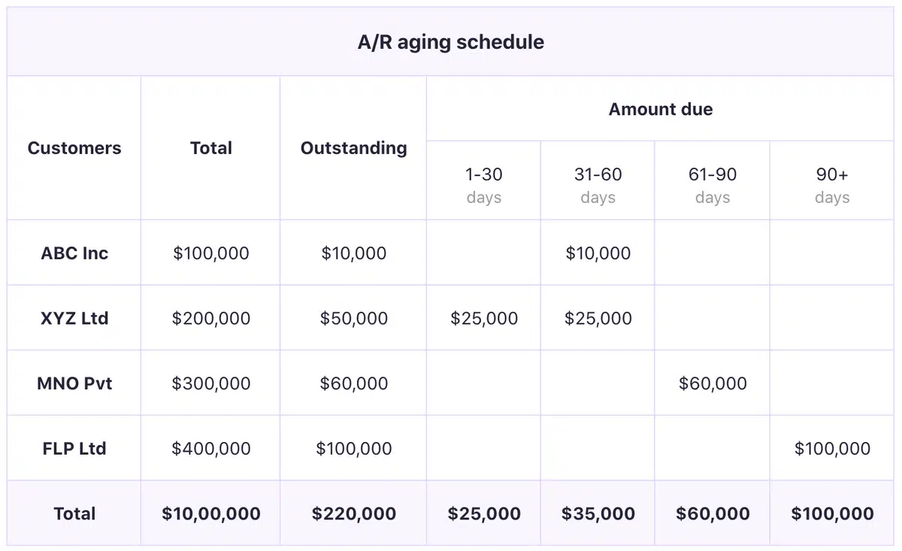Select MNO Pvt's $300,000 total cell

tap(210, 383)
